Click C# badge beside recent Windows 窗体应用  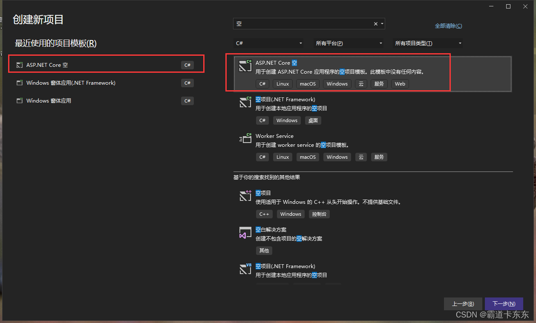187,101
